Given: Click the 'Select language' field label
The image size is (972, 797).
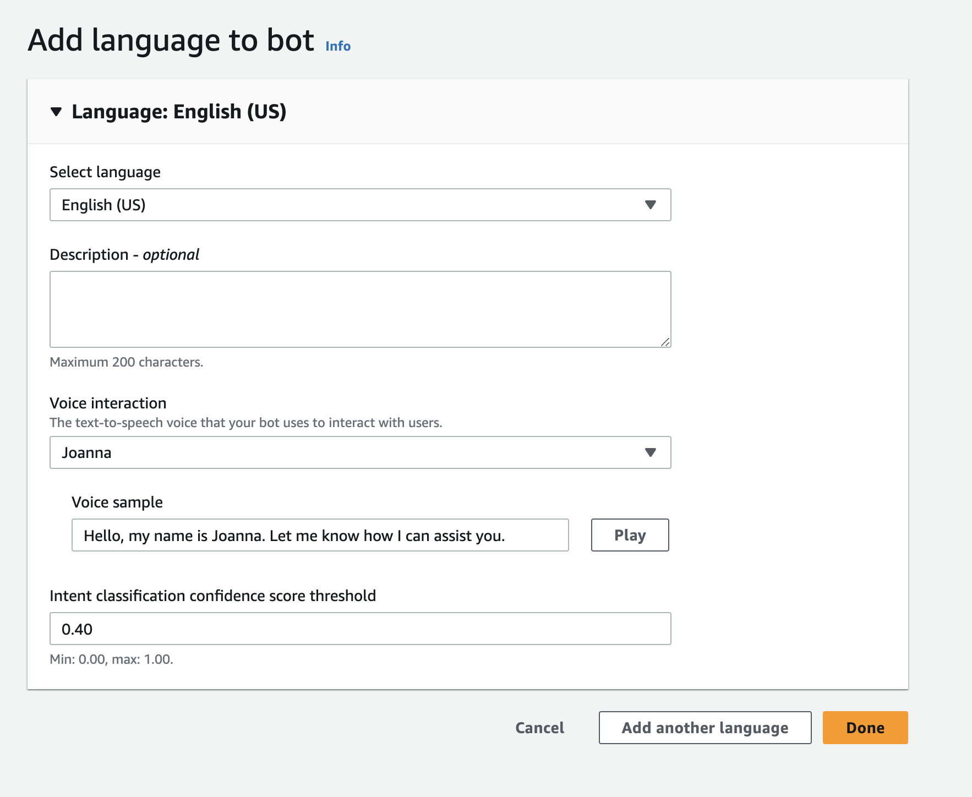Looking at the screenshot, I should point(105,172).
